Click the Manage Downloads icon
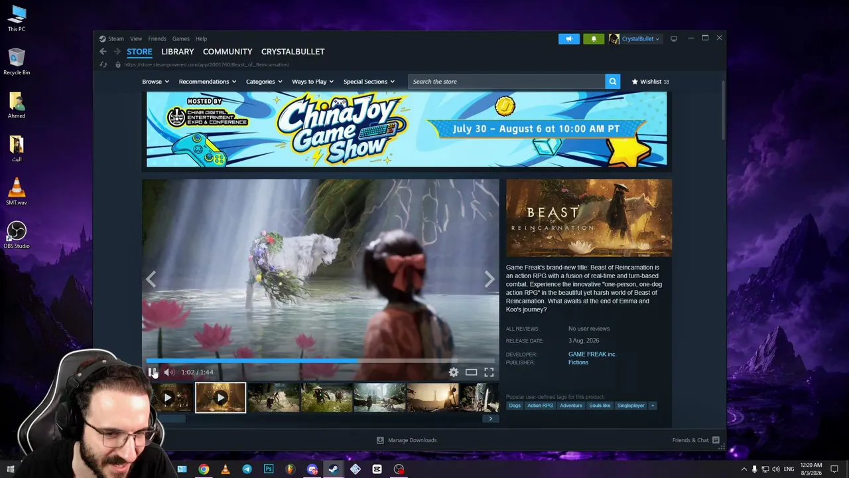The height and width of the screenshot is (478, 849). [x=380, y=440]
